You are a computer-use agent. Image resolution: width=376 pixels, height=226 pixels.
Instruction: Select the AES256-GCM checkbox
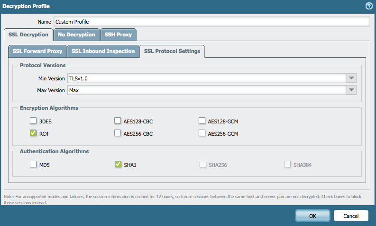pos(202,133)
